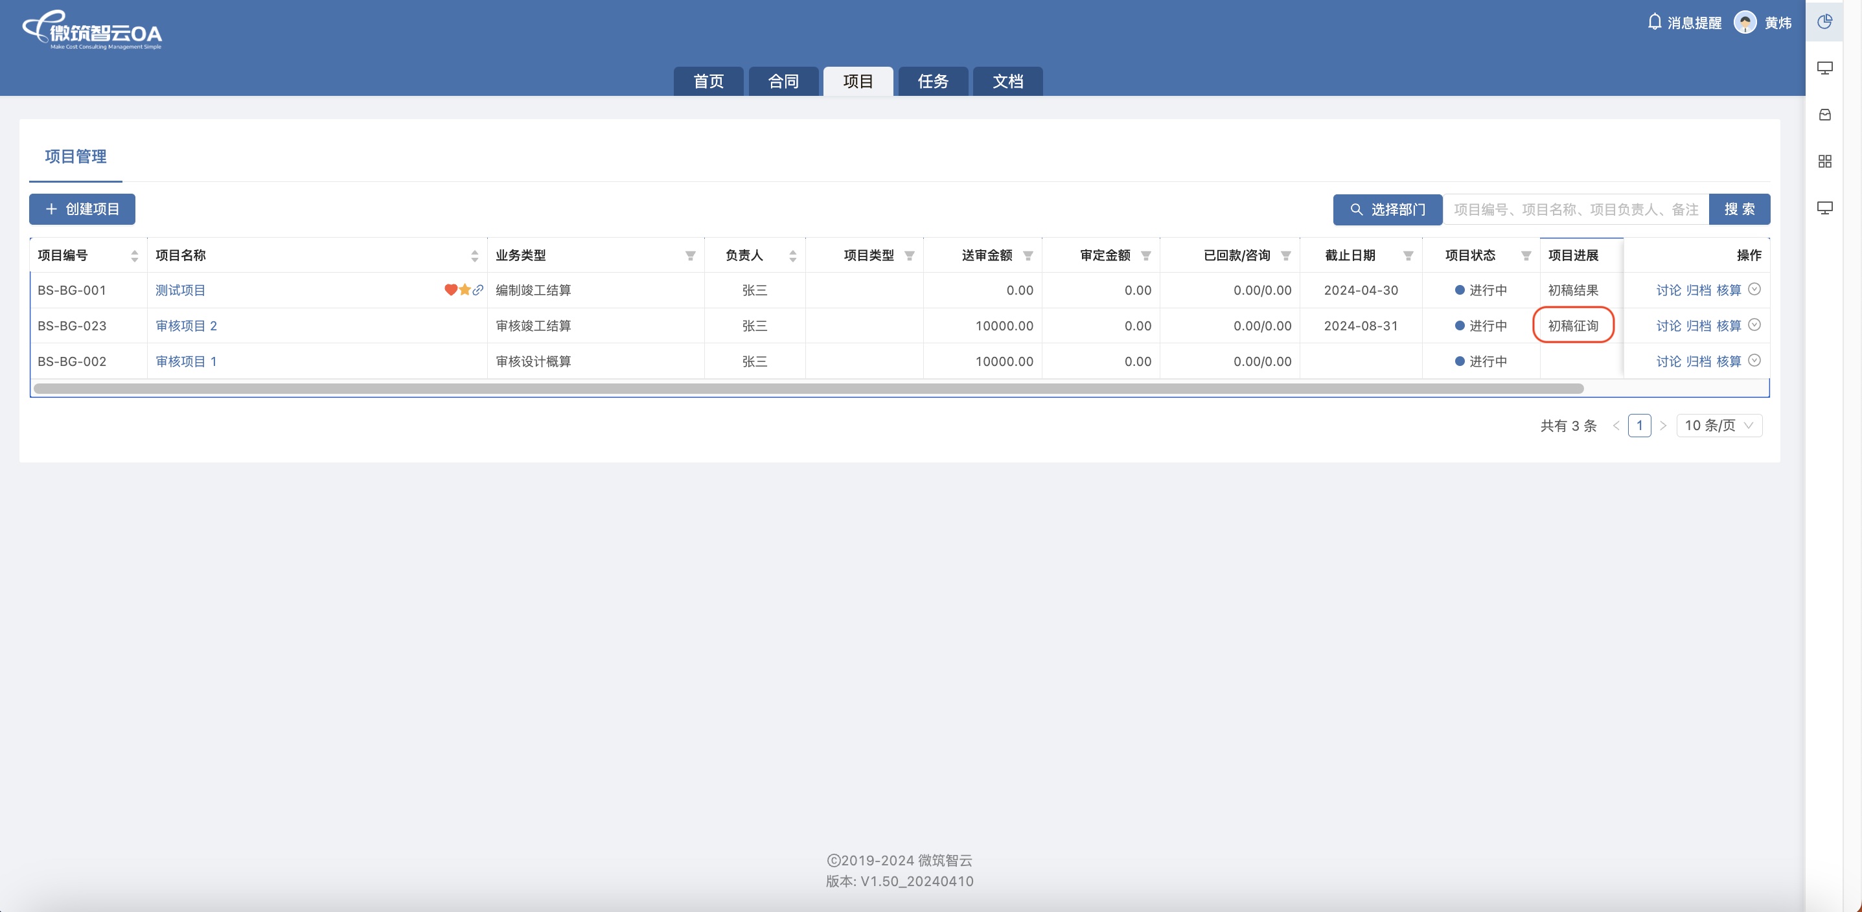Open the 业务类型 column filter
The width and height of the screenshot is (1862, 912).
coord(690,256)
